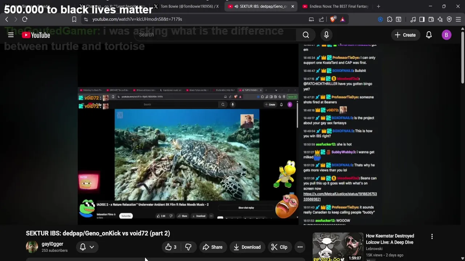Open more actions ellipsis under video
Screen dimensions: 465x261
click(300, 247)
